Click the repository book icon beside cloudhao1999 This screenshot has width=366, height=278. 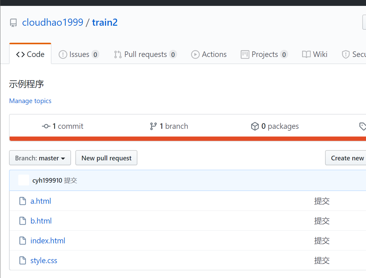point(13,23)
